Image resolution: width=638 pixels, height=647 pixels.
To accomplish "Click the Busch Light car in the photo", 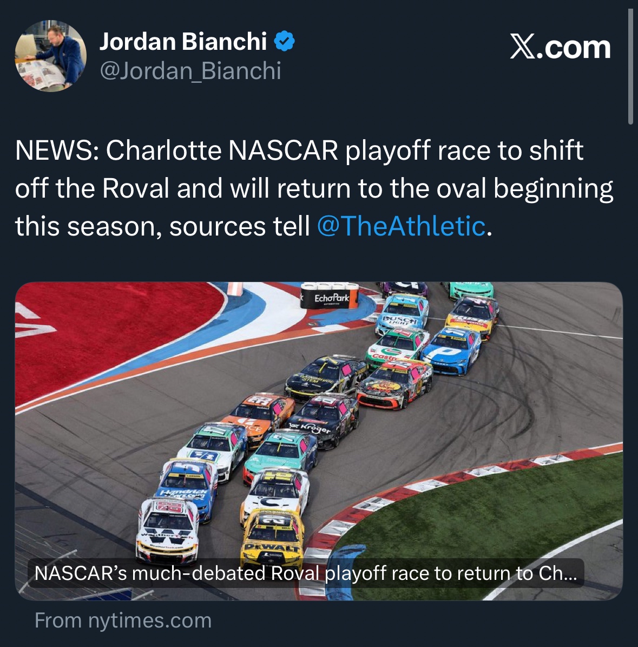I will pos(402,315).
